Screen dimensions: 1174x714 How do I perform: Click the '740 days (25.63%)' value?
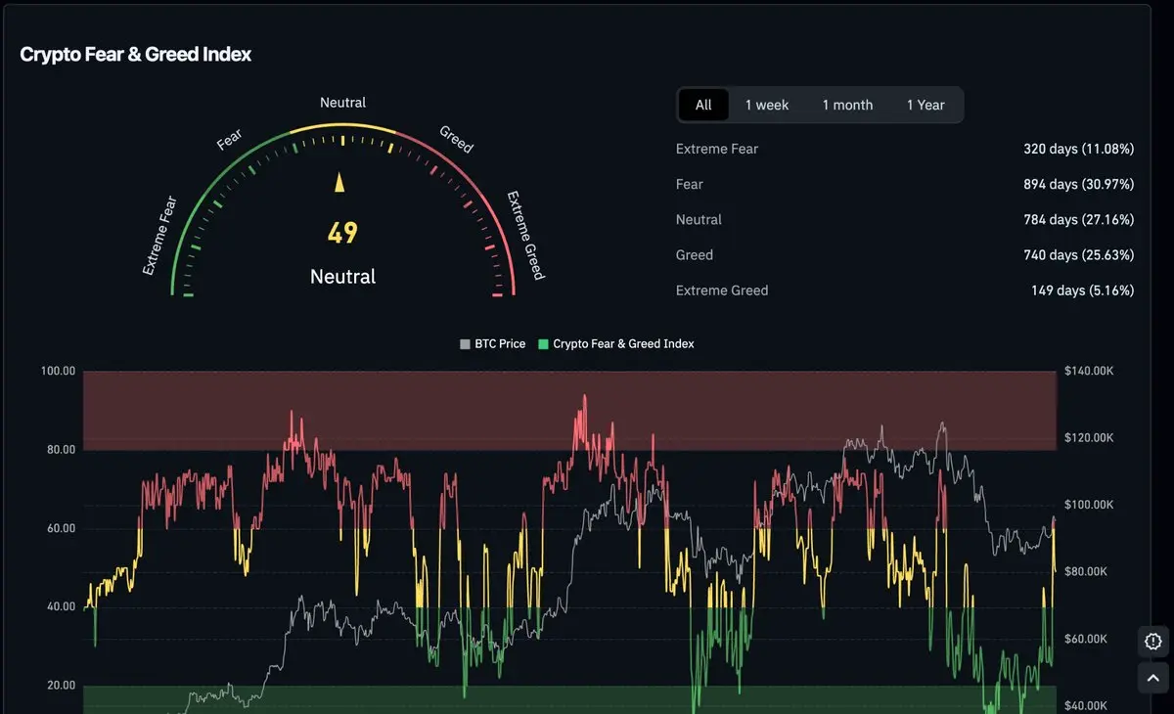1079,255
